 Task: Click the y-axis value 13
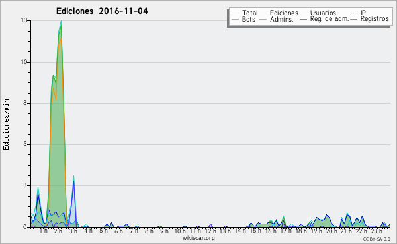pyautogui.click(x=24, y=20)
